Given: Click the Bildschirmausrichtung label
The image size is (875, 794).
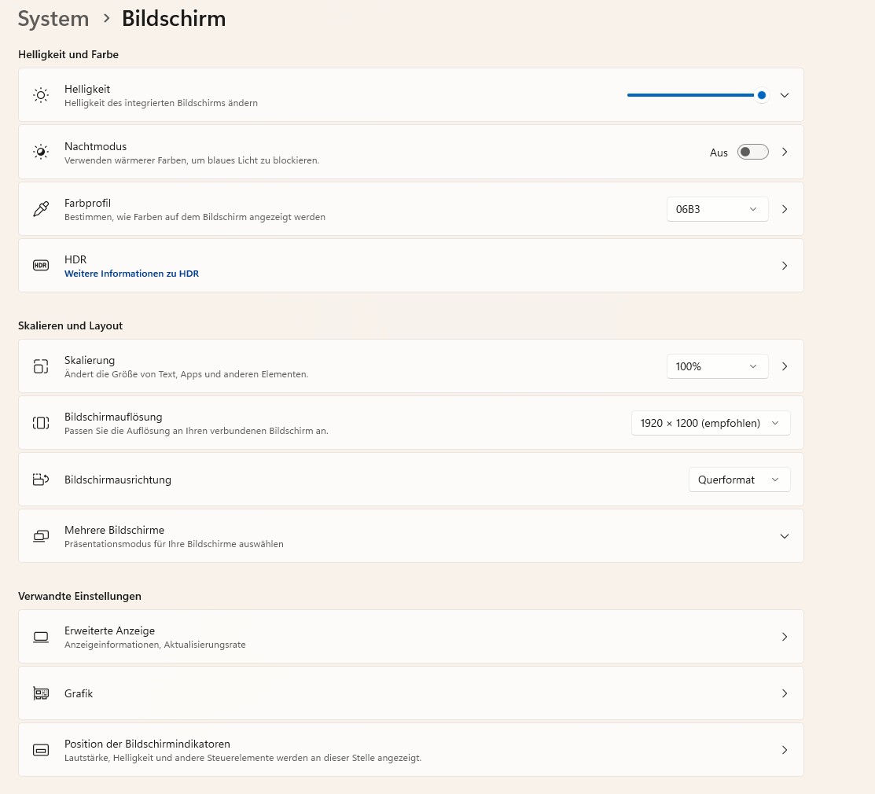Looking at the screenshot, I should click(118, 480).
